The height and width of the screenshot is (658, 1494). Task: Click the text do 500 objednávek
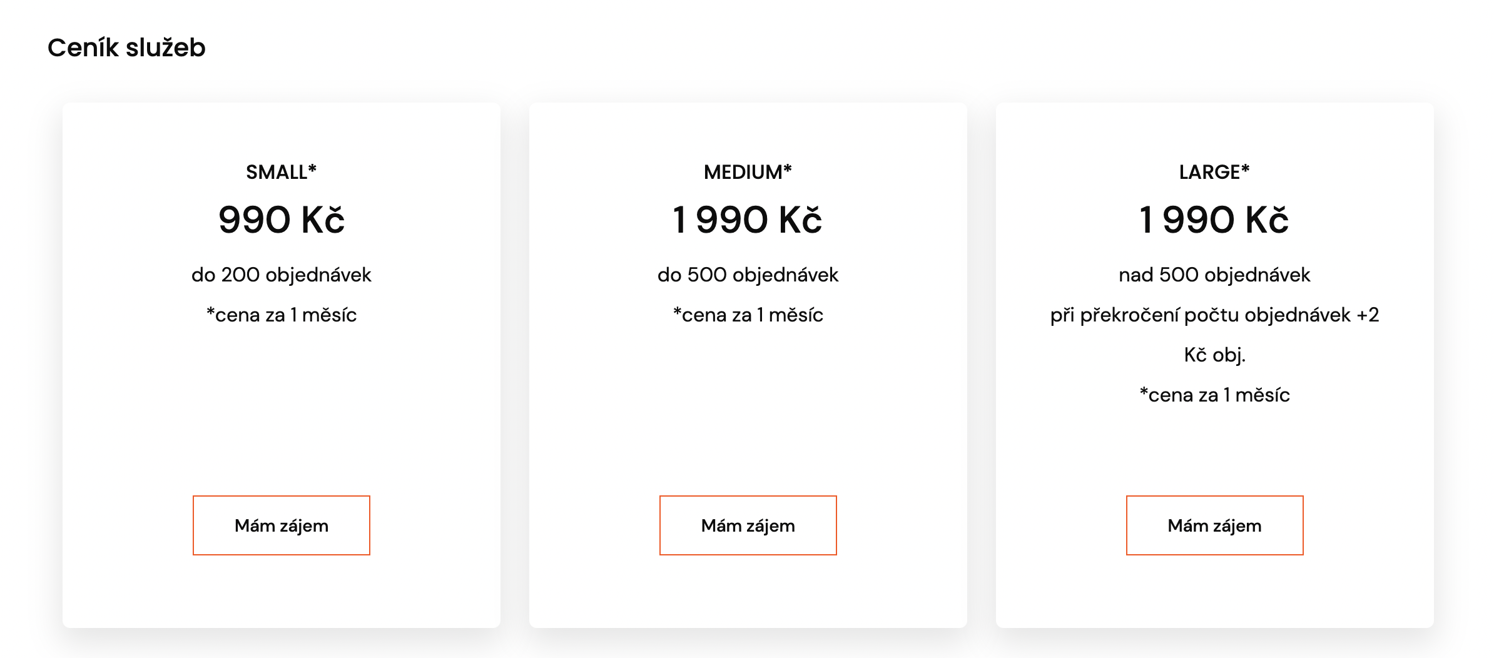tap(748, 275)
